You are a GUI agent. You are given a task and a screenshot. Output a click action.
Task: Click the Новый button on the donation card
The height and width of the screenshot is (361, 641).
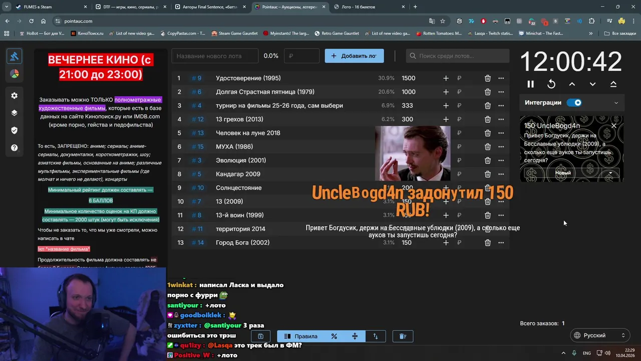click(x=563, y=173)
